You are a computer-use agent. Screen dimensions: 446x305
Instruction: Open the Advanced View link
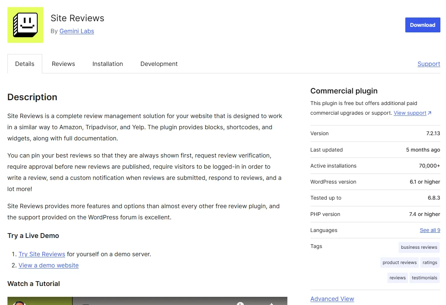coord(332,299)
